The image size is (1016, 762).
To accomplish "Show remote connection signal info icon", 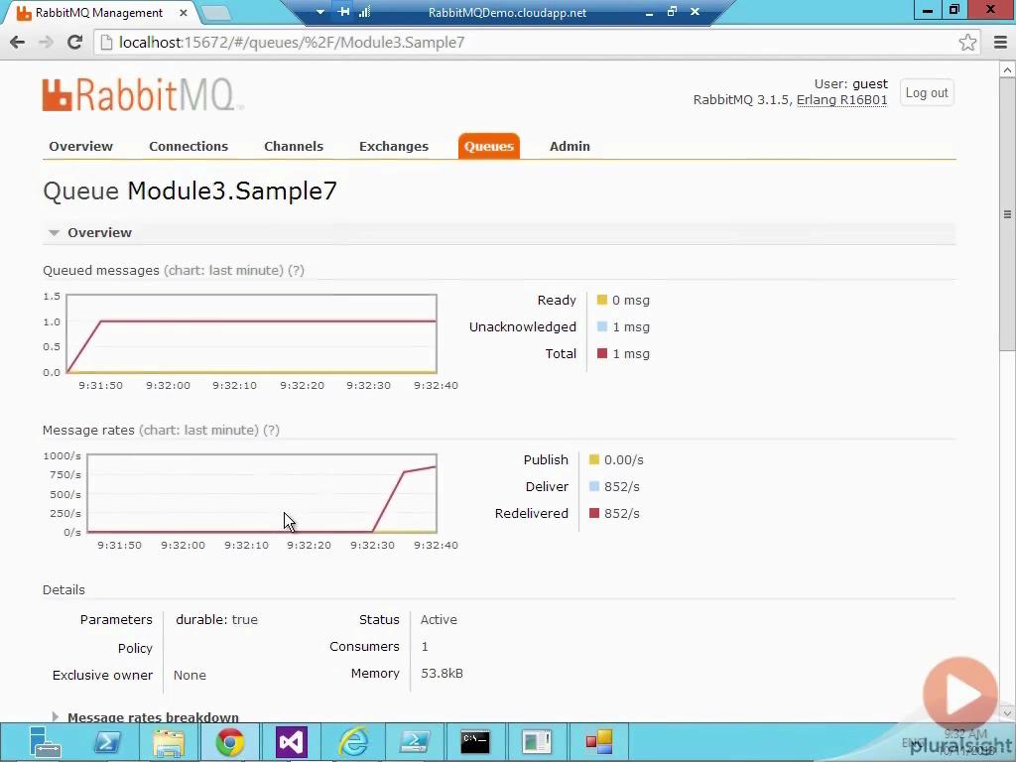I will click(x=364, y=12).
